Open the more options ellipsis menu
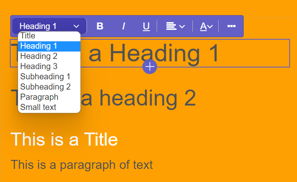This screenshot has height=182, width=297. click(x=231, y=26)
